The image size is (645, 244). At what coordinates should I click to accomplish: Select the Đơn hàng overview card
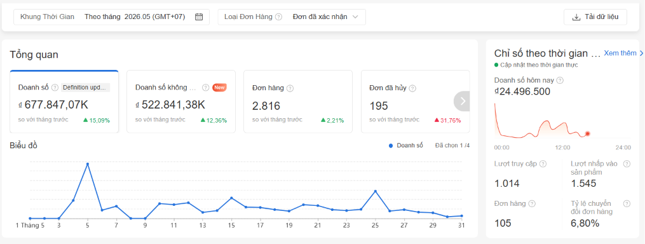click(298, 102)
